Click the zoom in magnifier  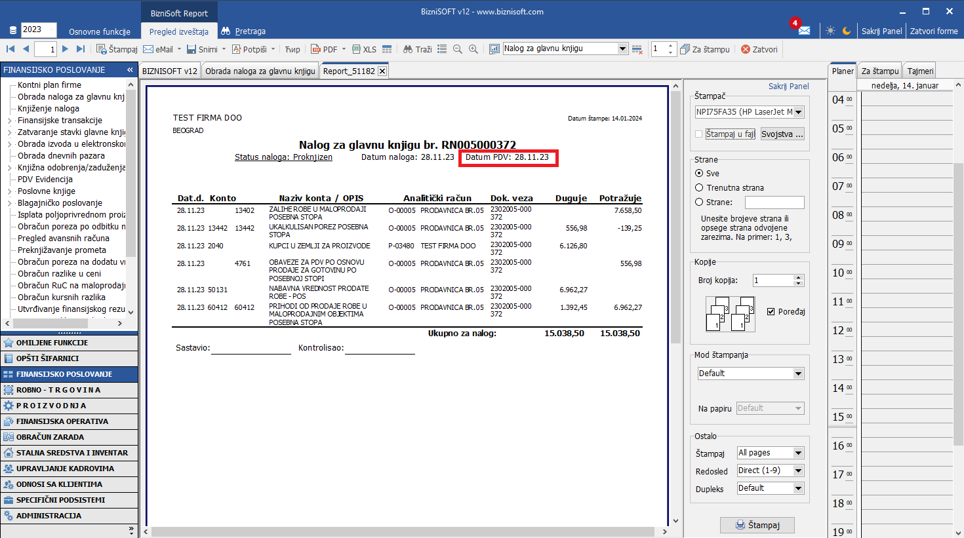[473, 49]
